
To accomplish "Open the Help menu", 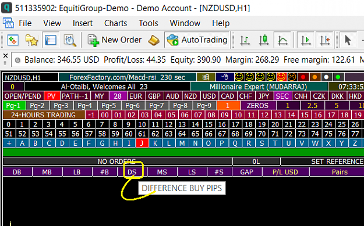I will [221, 23].
